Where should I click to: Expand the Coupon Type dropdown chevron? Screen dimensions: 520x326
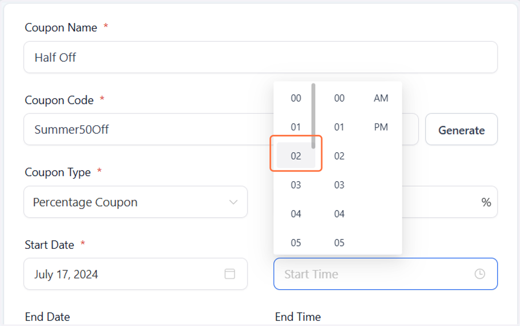233,202
